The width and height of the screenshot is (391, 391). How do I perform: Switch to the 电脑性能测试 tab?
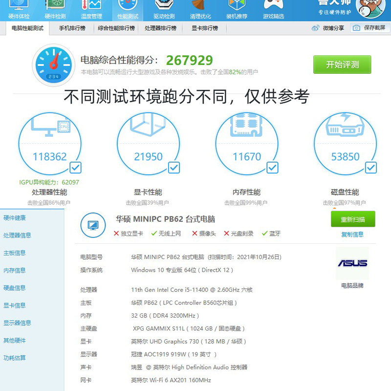coord(27,28)
